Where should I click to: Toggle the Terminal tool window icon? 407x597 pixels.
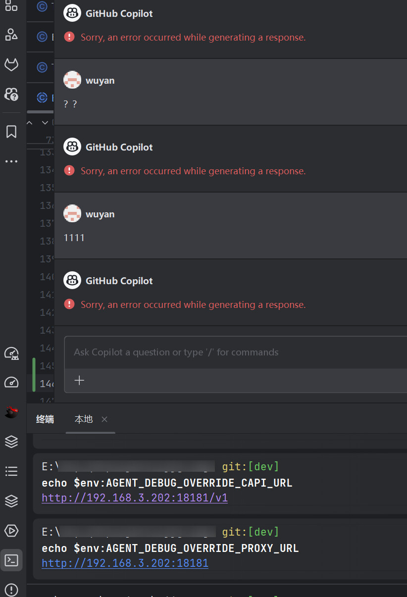pyautogui.click(x=11, y=560)
